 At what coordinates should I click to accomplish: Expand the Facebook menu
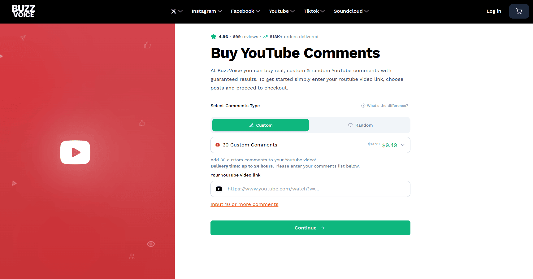point(245,11)
